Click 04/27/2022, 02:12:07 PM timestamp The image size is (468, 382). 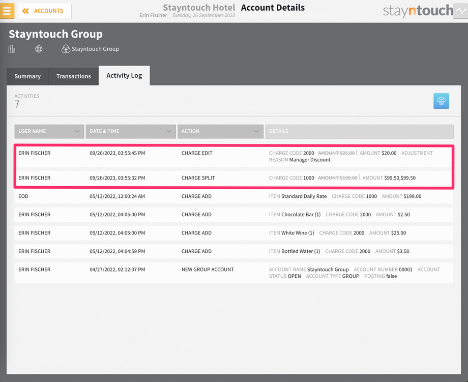point(118,270)
